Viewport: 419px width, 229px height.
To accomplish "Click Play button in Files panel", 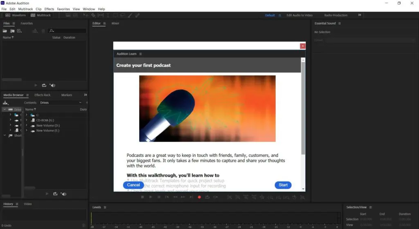I will (36, 85).
